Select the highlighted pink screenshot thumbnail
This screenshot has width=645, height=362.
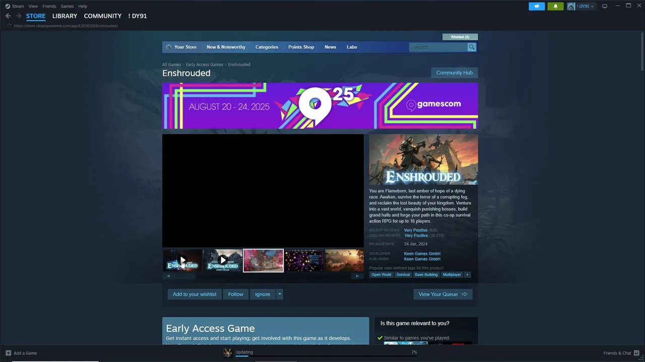click(264, 260)
